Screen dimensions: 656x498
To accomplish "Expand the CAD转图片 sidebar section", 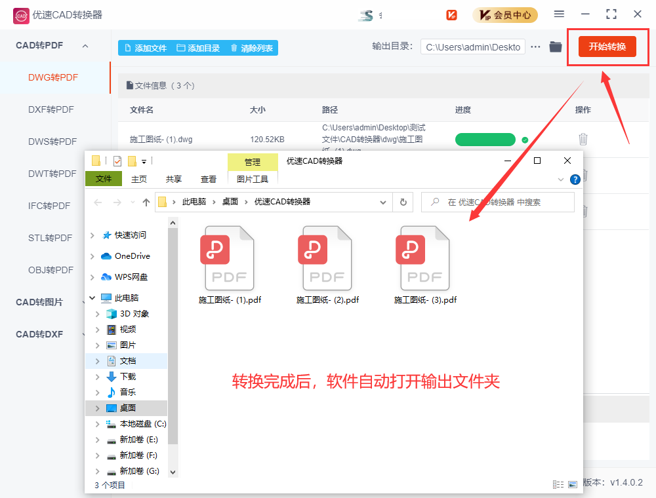I will coord(39,302).
